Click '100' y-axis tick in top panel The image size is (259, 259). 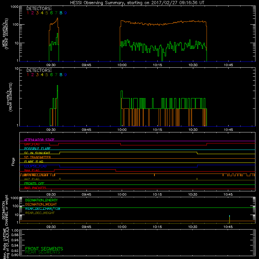(15, 25)
